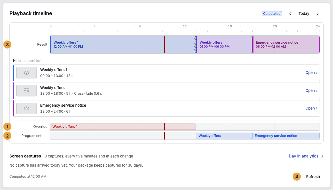
Task: Click hour 20 tick label on ruler
Action: (275, 26)
